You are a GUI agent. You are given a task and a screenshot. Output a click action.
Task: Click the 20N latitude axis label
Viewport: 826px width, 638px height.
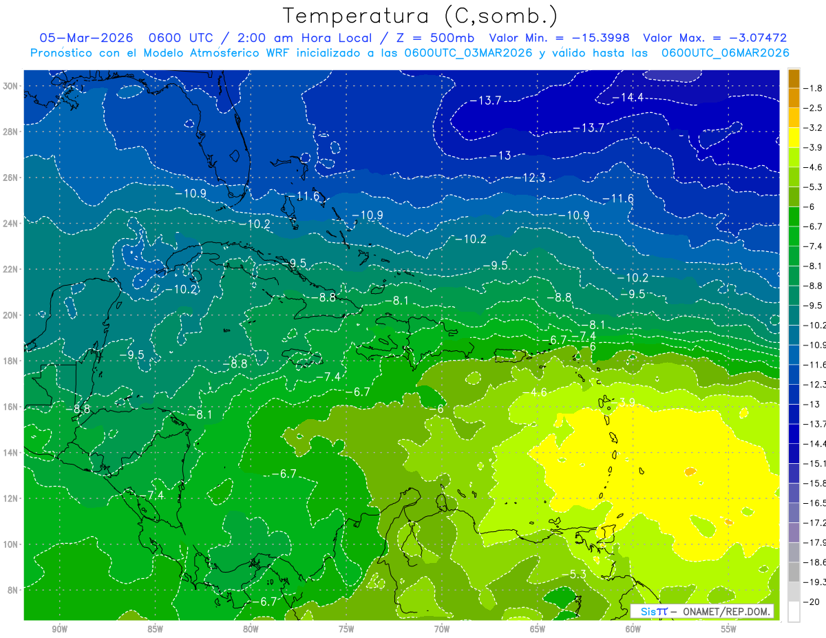(12, 315)
